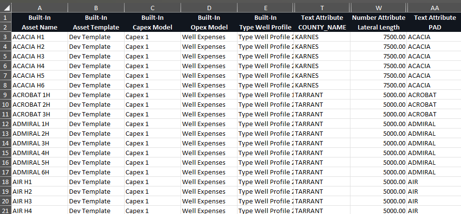Image resolution: width=461 pixels, height=214 pixels.
Task: Click Dev Template in AIR H2 row
Action: 96,192
